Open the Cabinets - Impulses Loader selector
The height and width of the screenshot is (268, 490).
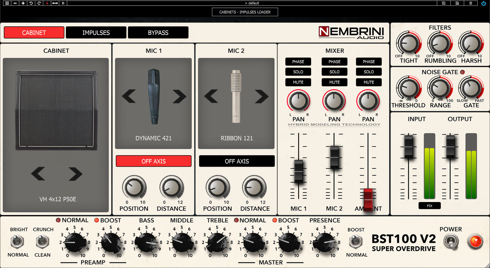[x=245, y=12]
